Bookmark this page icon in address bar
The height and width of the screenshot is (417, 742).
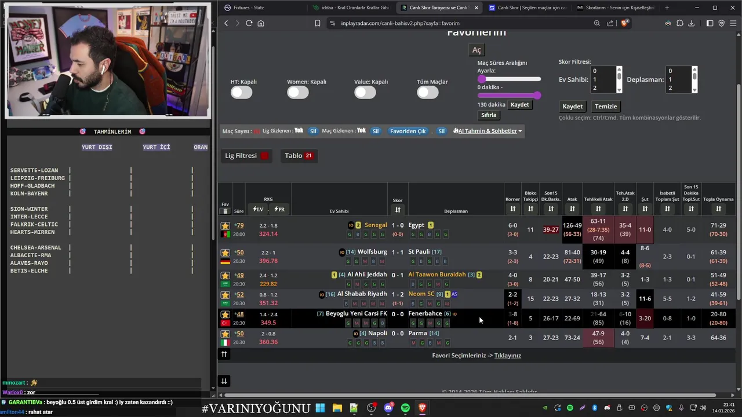pos(318,23)
